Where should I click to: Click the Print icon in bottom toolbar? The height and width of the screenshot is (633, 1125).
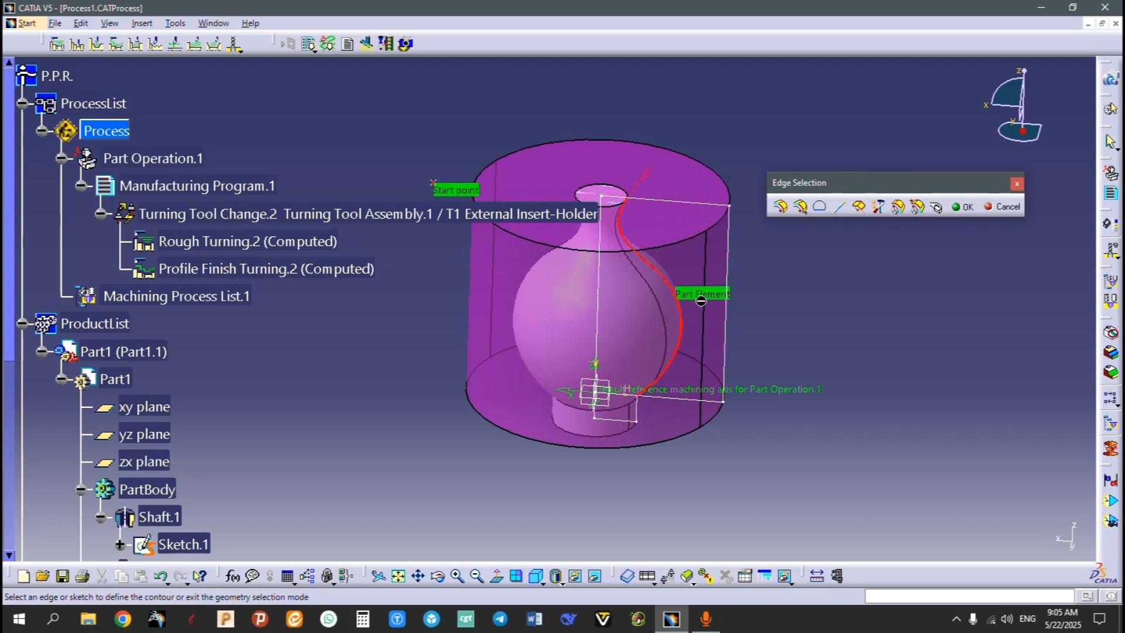coord(82,576)
